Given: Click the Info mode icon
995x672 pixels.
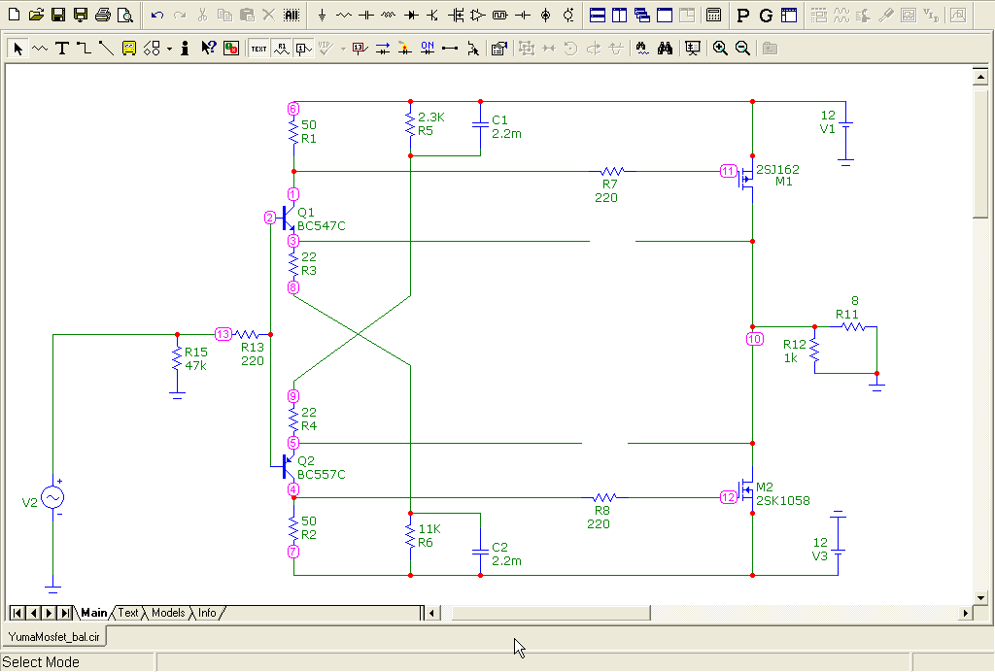Looking at the screenshot, I should 185,49.
